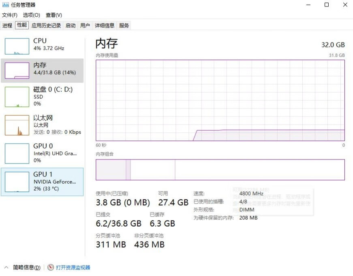
Task: Switch to the 详细信息 tab
Action: [x=105, y=25]
